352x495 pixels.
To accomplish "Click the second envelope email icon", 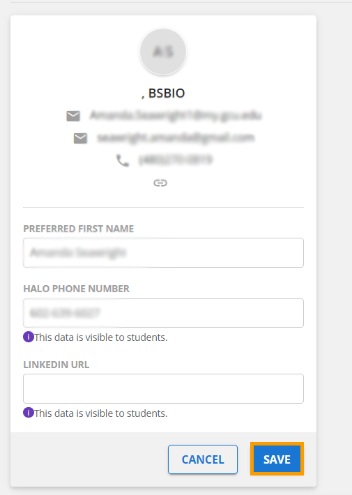I will pyautogui.click(x=80, y=138).
